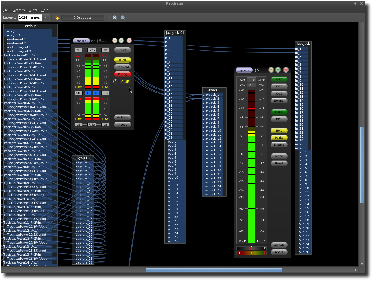Select the playback_1 port in system

pos(211,95)
